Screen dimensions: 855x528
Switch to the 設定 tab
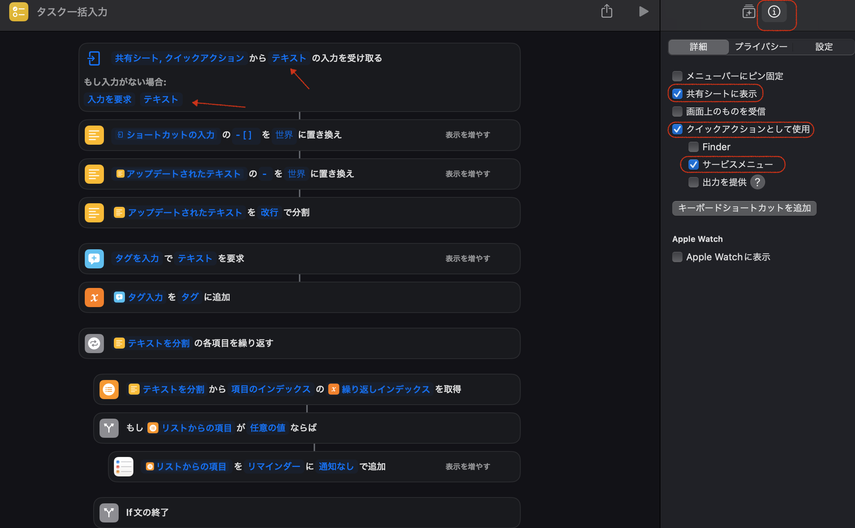(824, 47)
